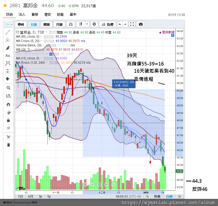Open the 法人 institutional tab

[x=22, y=14]
